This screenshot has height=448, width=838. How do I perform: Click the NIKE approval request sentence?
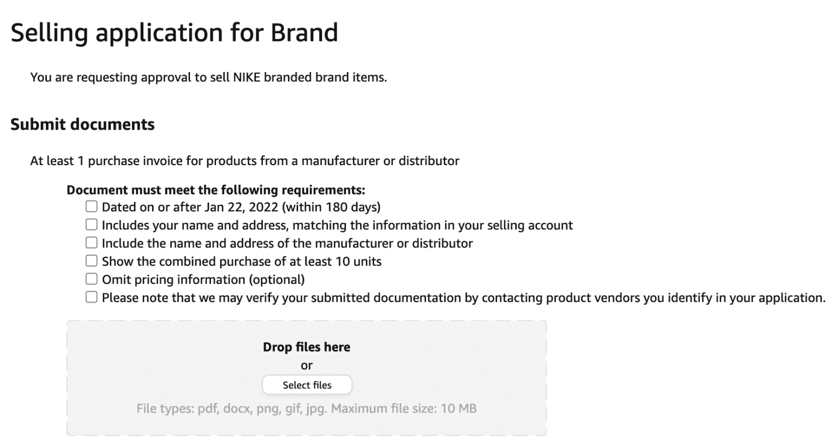tap(208, 77)
